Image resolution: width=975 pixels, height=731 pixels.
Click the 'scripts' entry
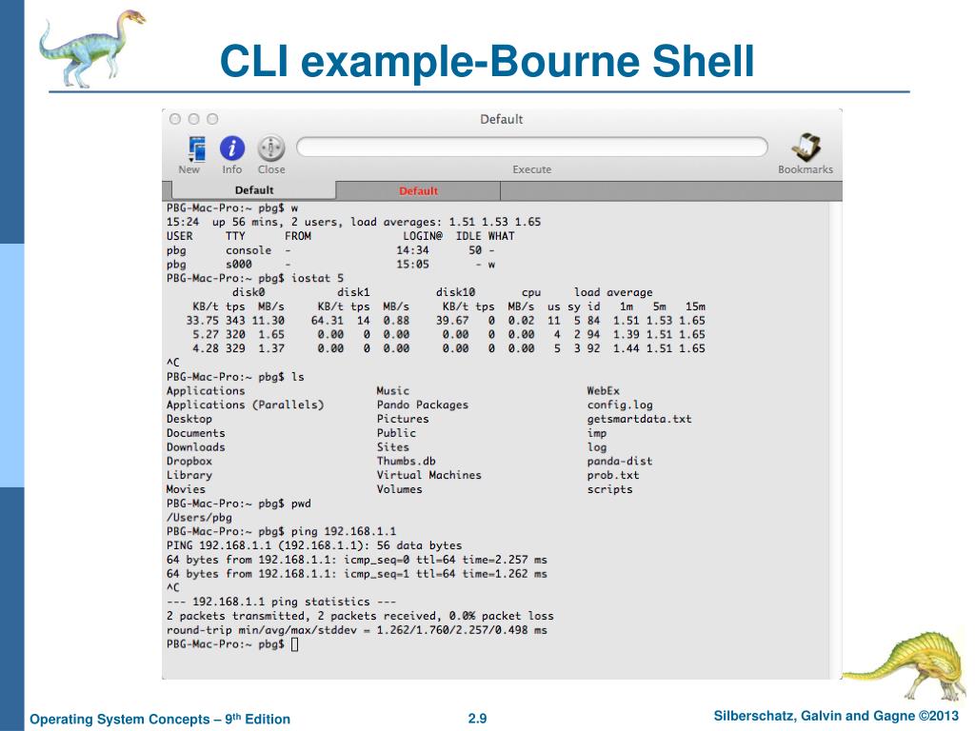click(610, 489)
